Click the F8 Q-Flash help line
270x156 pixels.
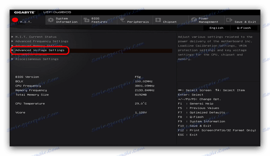pos(191,117)
